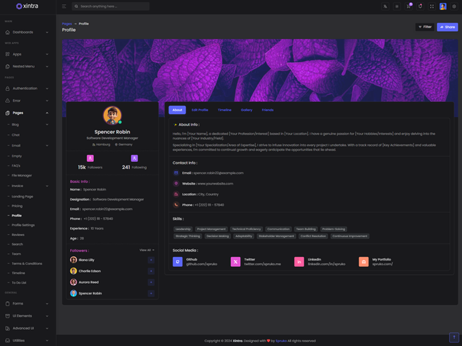Click the Twitter X icon

point(236,262)
